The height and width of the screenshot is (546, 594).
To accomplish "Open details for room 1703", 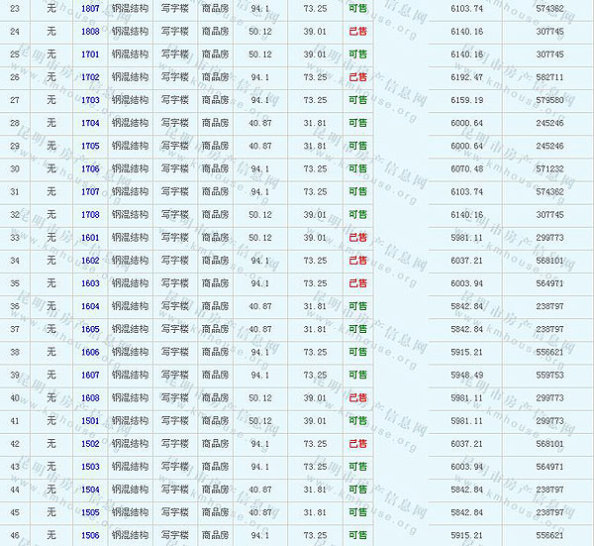I will (x=90, y=100).
